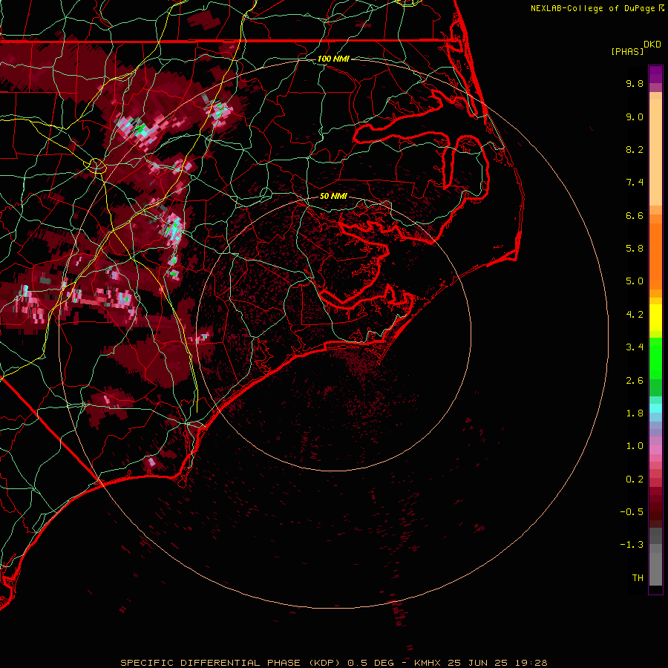Click the SPECIFIC DIFFERENTIAL PHASE (KDP) caption
This screenshot has width=668, height=668.
[x=230, y=663]
